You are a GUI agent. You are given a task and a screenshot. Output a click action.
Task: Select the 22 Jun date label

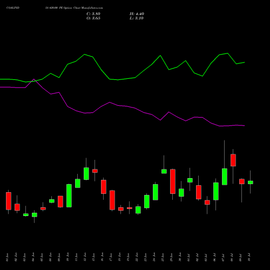137,257
